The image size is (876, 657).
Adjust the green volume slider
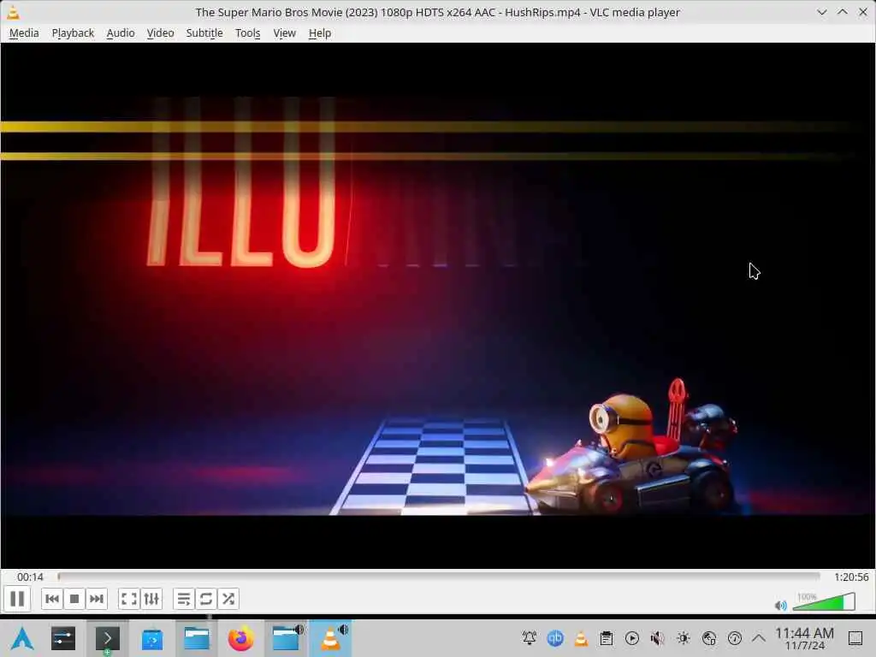coord(824,601)
